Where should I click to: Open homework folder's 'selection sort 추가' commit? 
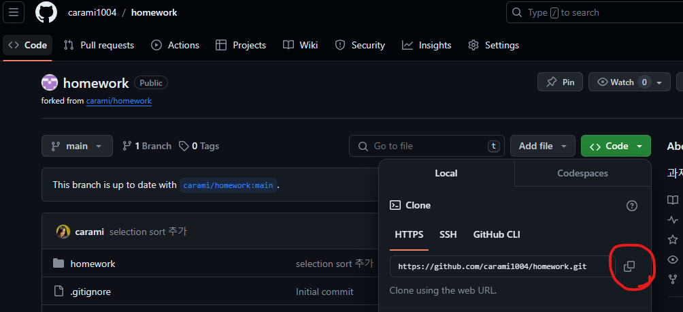click(x=335, y=264)
